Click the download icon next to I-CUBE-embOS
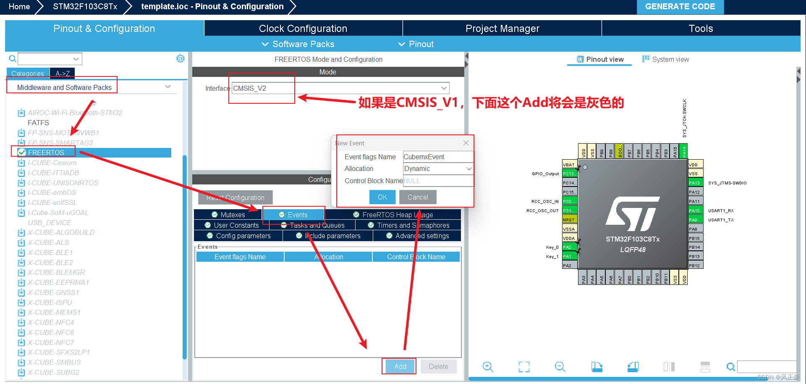 (x=21, y=192)
